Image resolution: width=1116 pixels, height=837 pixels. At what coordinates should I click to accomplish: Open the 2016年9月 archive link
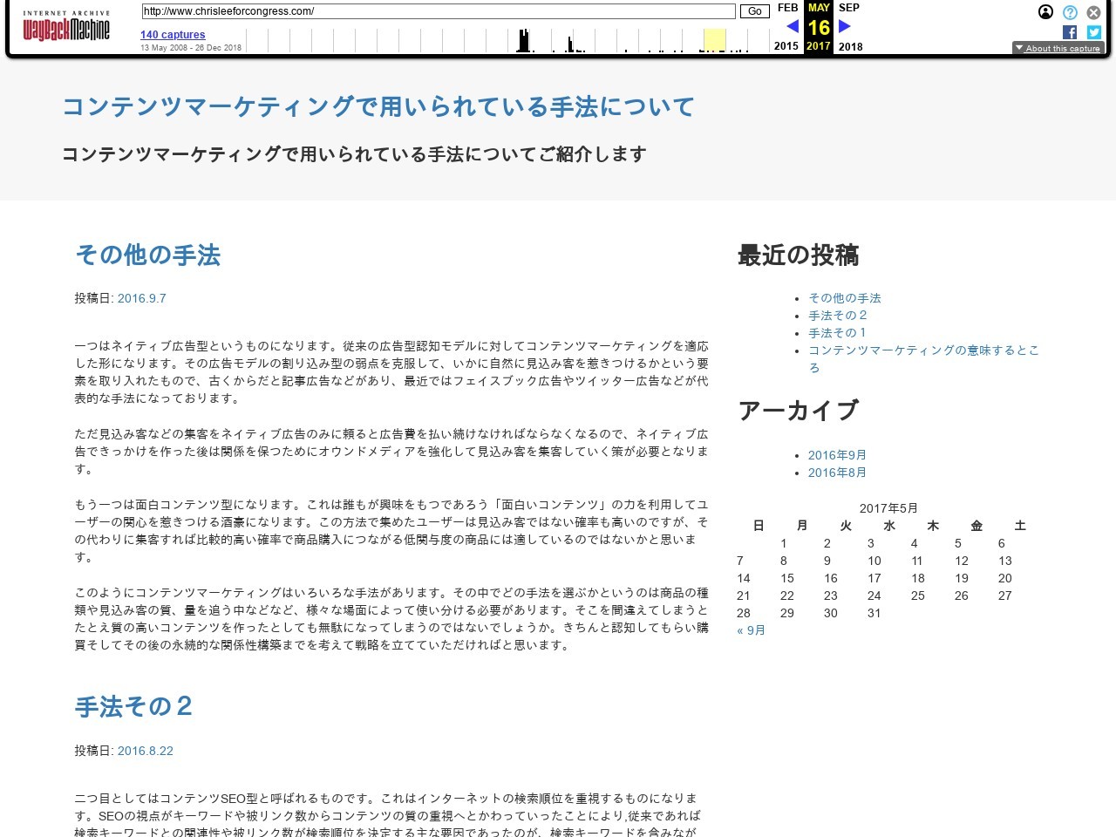(x=837, y=455)
